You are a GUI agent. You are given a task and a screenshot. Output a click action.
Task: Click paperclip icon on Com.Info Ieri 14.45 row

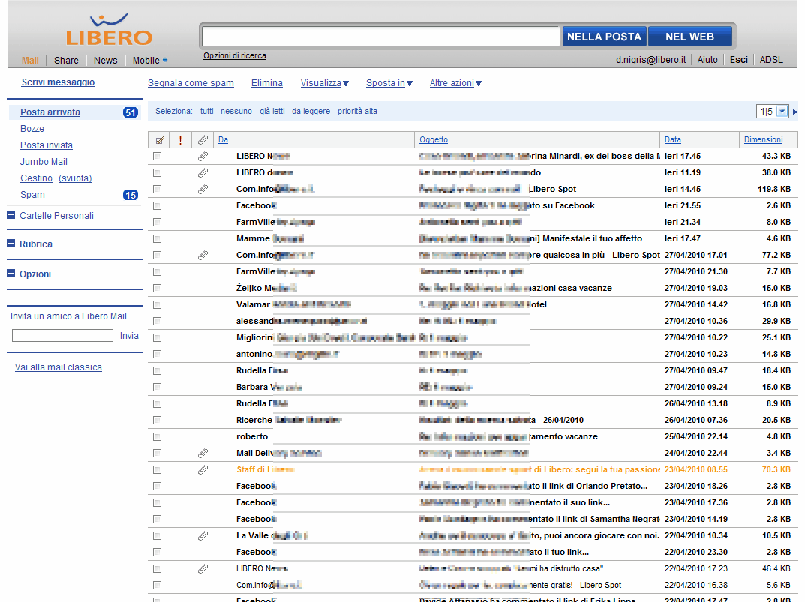[203, 190]
